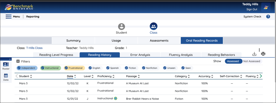
Task: Toggle the Nonfiction filter chip
Action: click(151, 68)
